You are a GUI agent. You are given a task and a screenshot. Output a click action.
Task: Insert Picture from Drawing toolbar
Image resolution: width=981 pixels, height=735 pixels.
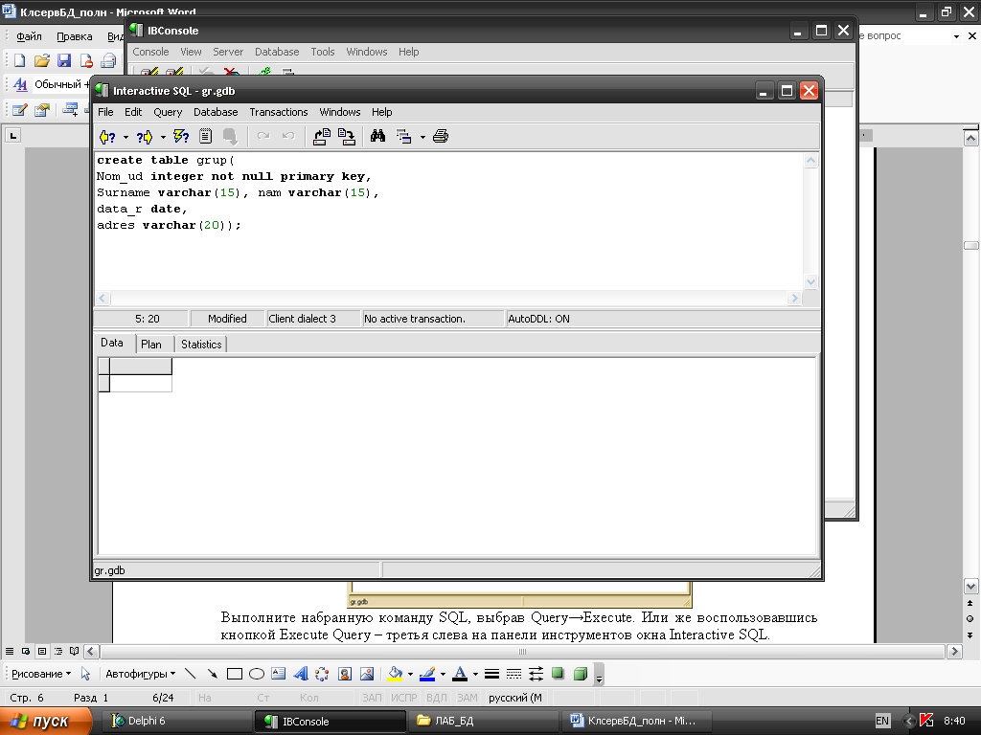(x=367, y=674)
